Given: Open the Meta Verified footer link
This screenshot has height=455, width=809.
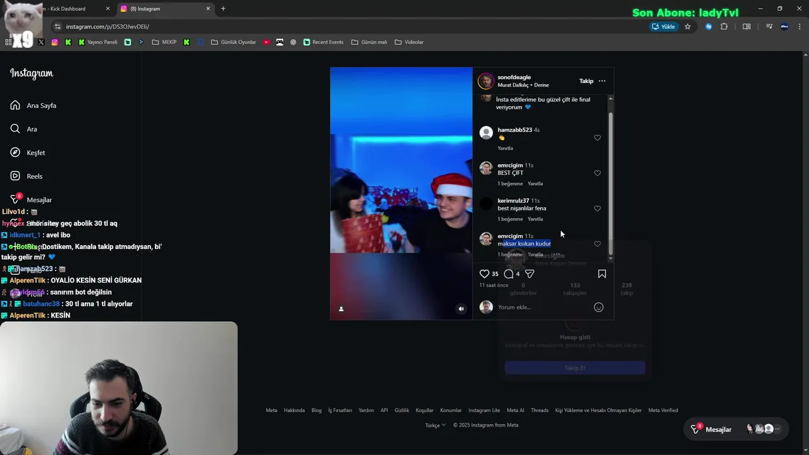Looking at the screenshot, I should pyautogui.click(x=663, y=410).
